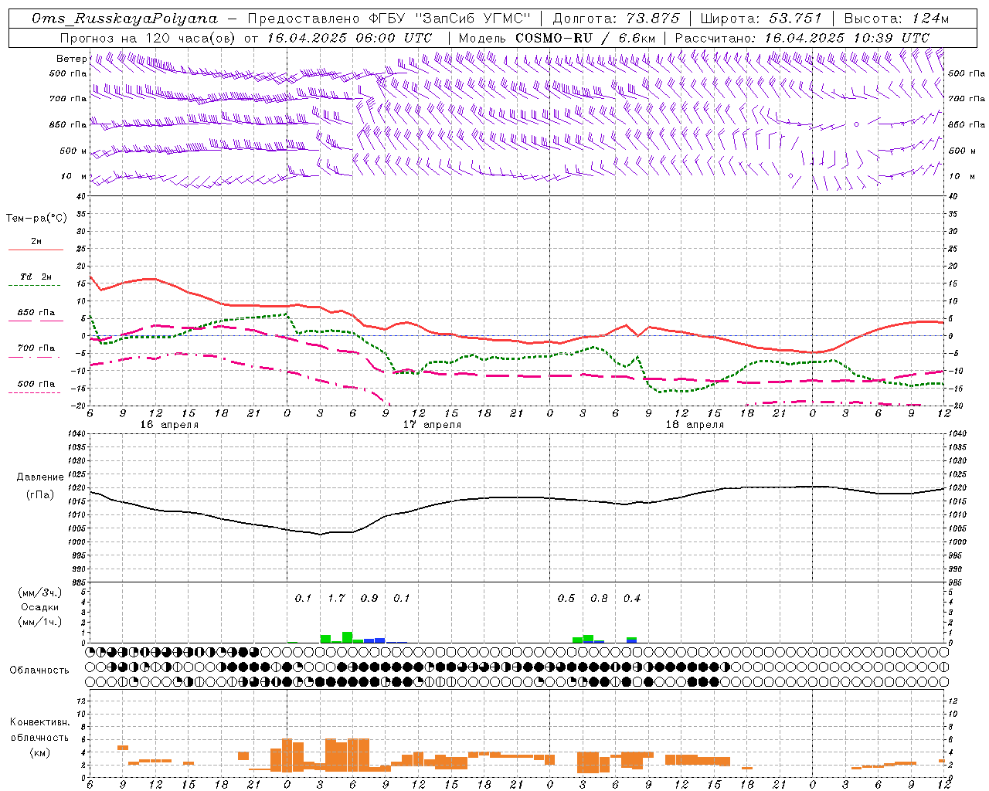The width and height of the screenshot is (989, 791).
Task: Click the Рассчитано: 16.04.2025 10:39 UTC text
Action: pos(802,37)
